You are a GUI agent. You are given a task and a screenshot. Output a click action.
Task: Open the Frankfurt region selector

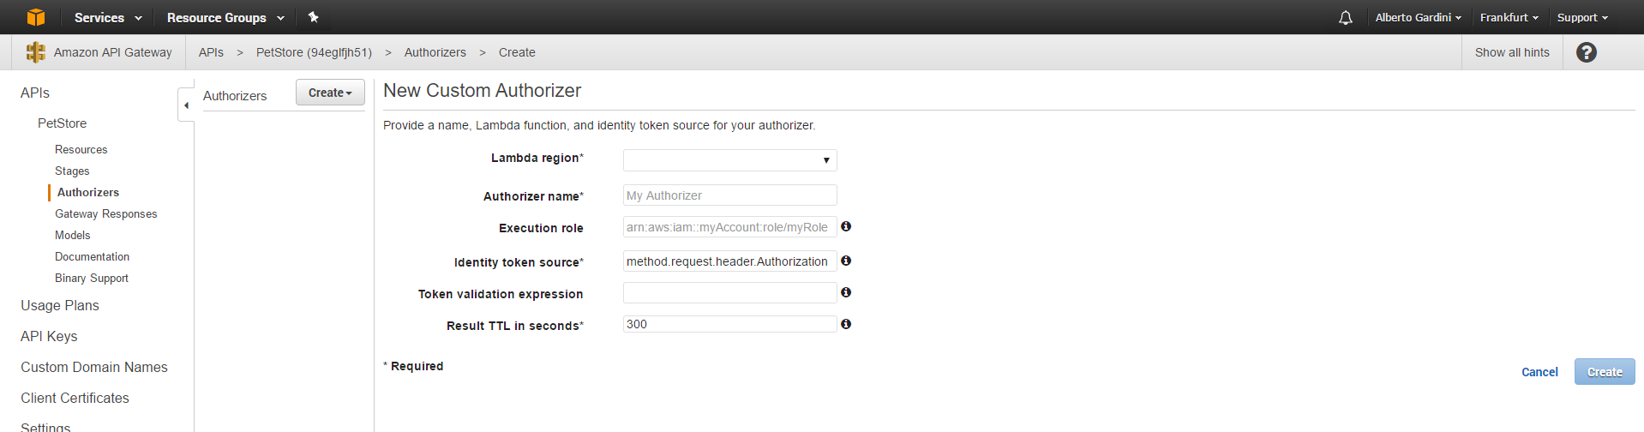(x=1509, y=18)
